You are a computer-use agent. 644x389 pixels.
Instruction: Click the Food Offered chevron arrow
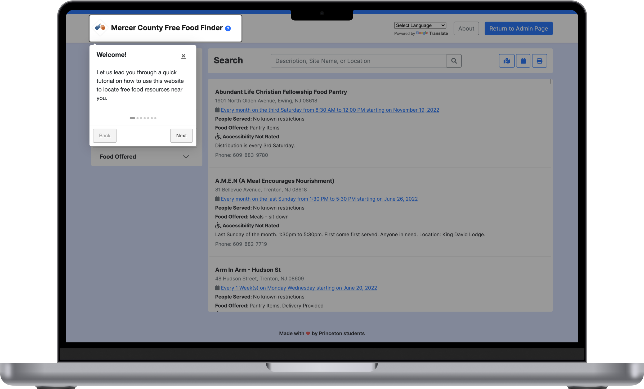tap(186, 157)
